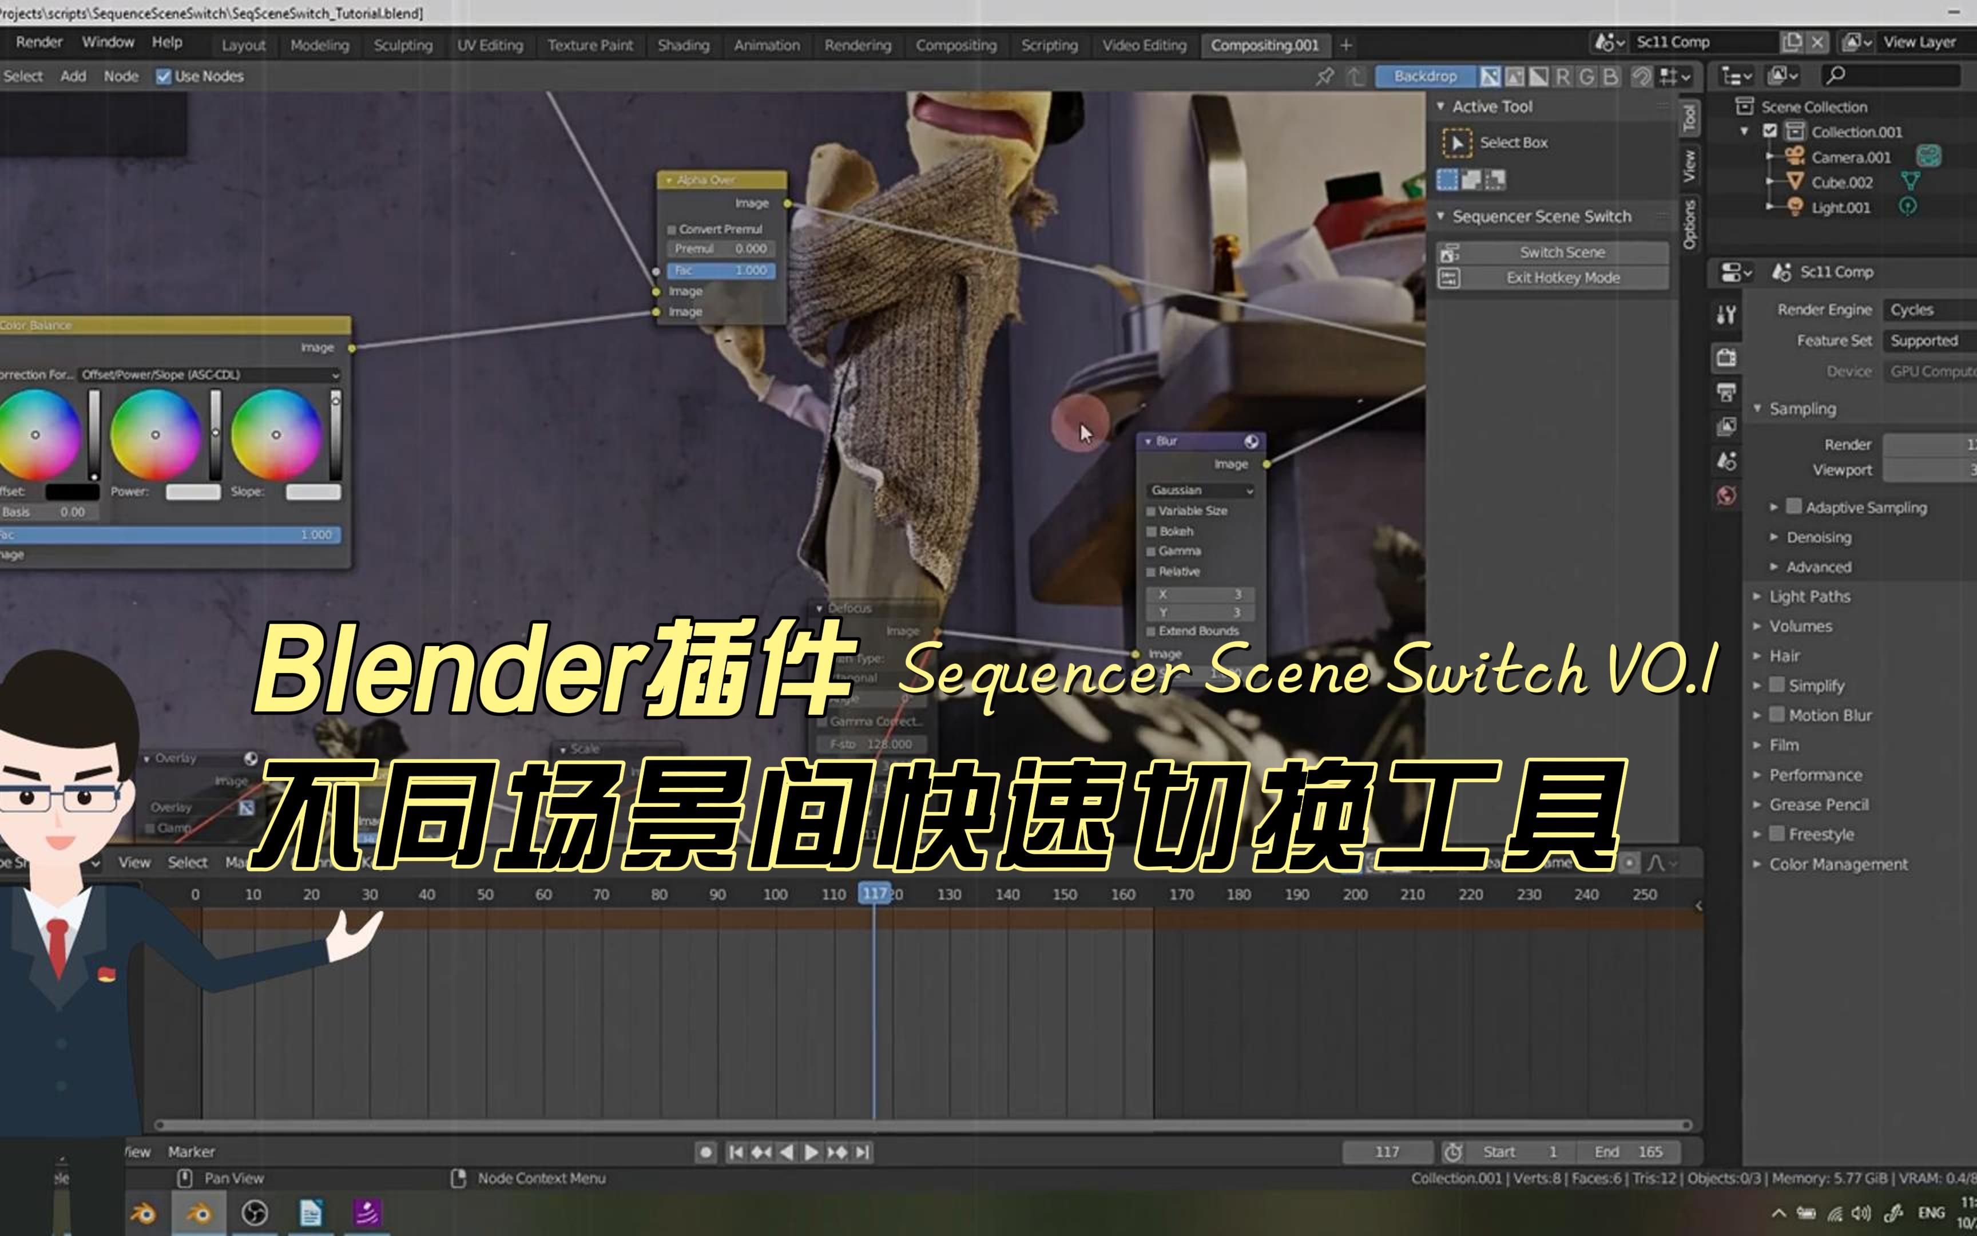The image size is (1977, 1236).
Task: Toggle Variable Size on Blur node
Action: [x=1151, y=511]
